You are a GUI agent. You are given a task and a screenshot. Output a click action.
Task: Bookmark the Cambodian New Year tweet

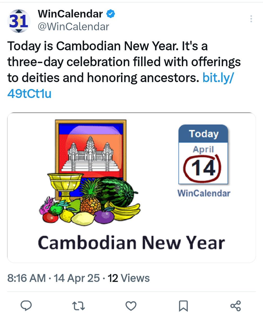pos(183,306)
